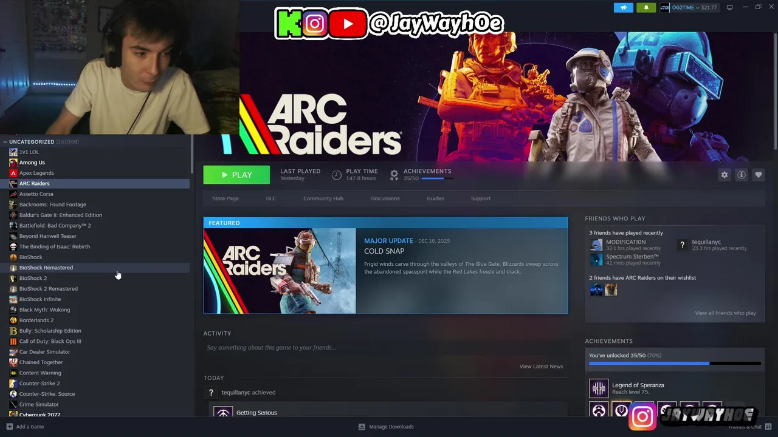
Task: Open tequillanyc profile in activity feed
Action: pyautogui.click(x=236, y=393)
